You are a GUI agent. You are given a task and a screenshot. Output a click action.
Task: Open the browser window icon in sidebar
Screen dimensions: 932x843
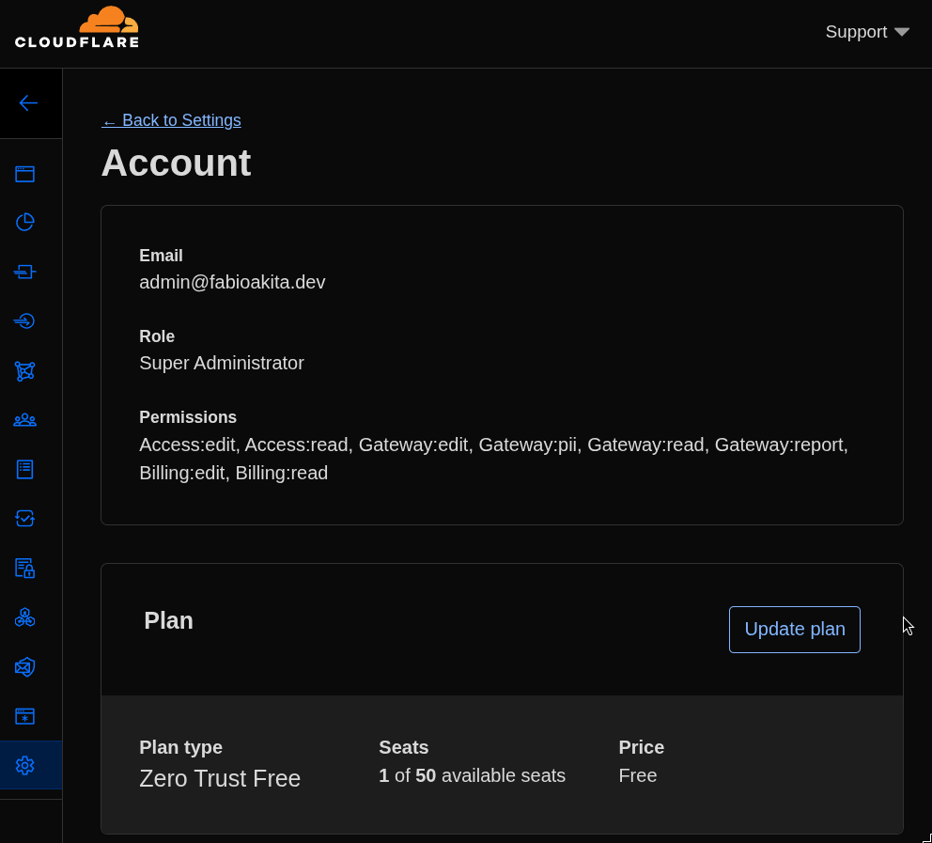point(25,174)
